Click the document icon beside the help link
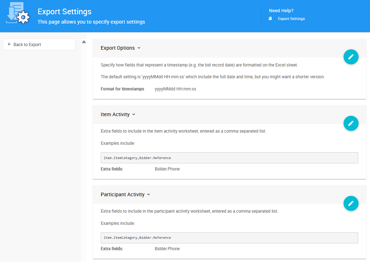The width and height of the screenshot is (370, 262). pyautogui.click(x=270, y=18)
